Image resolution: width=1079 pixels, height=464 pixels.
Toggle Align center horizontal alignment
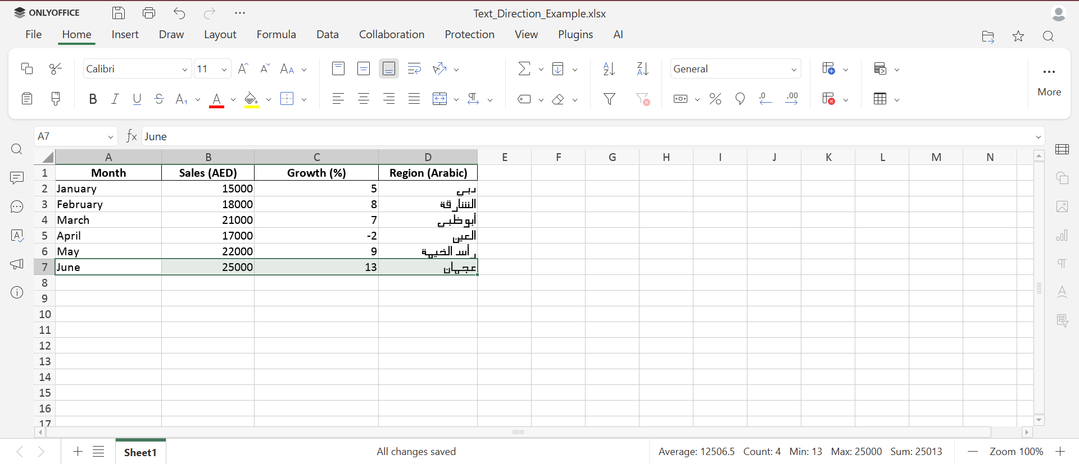(364, 99)
